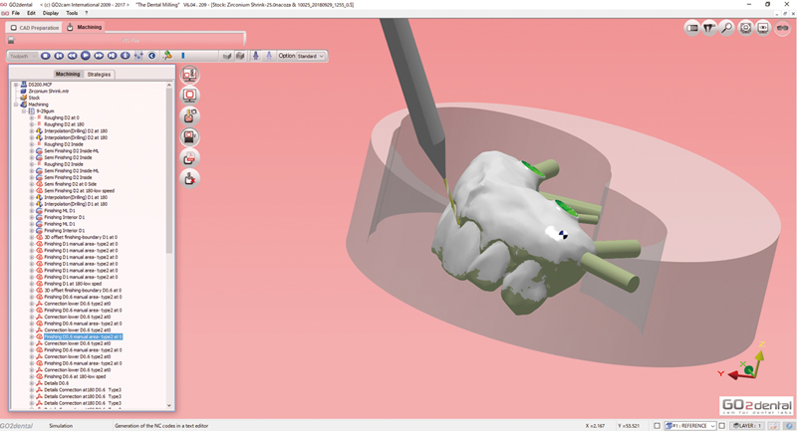
Task: Click the round milling-tool copy icon
Action: coord(189,116)
